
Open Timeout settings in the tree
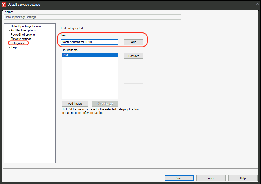tap(21, 39)
